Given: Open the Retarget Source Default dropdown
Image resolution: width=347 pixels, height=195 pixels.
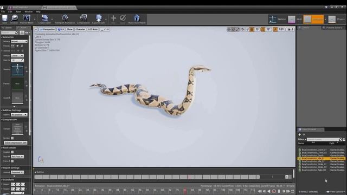Looking at the screenshot, I should 20,41.
